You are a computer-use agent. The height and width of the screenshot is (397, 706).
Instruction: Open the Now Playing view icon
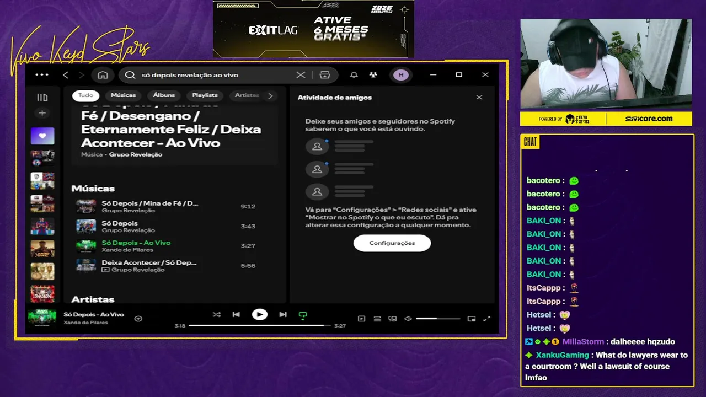361,319
